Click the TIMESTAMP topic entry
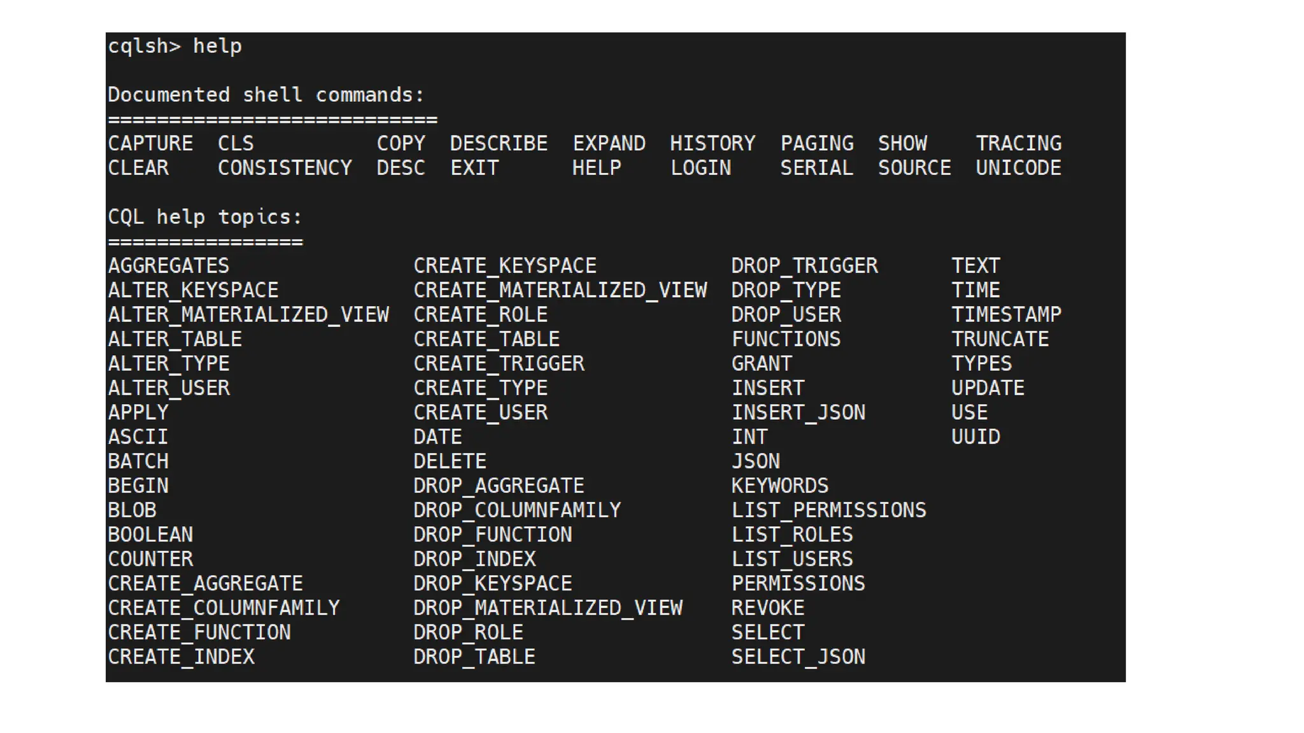The height and width of the screenshot is (733, 1304). [x=1006, y=314]
